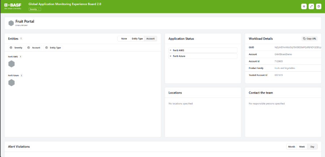
Task: Click the Application Status heading
Action: tap(181, 39)
